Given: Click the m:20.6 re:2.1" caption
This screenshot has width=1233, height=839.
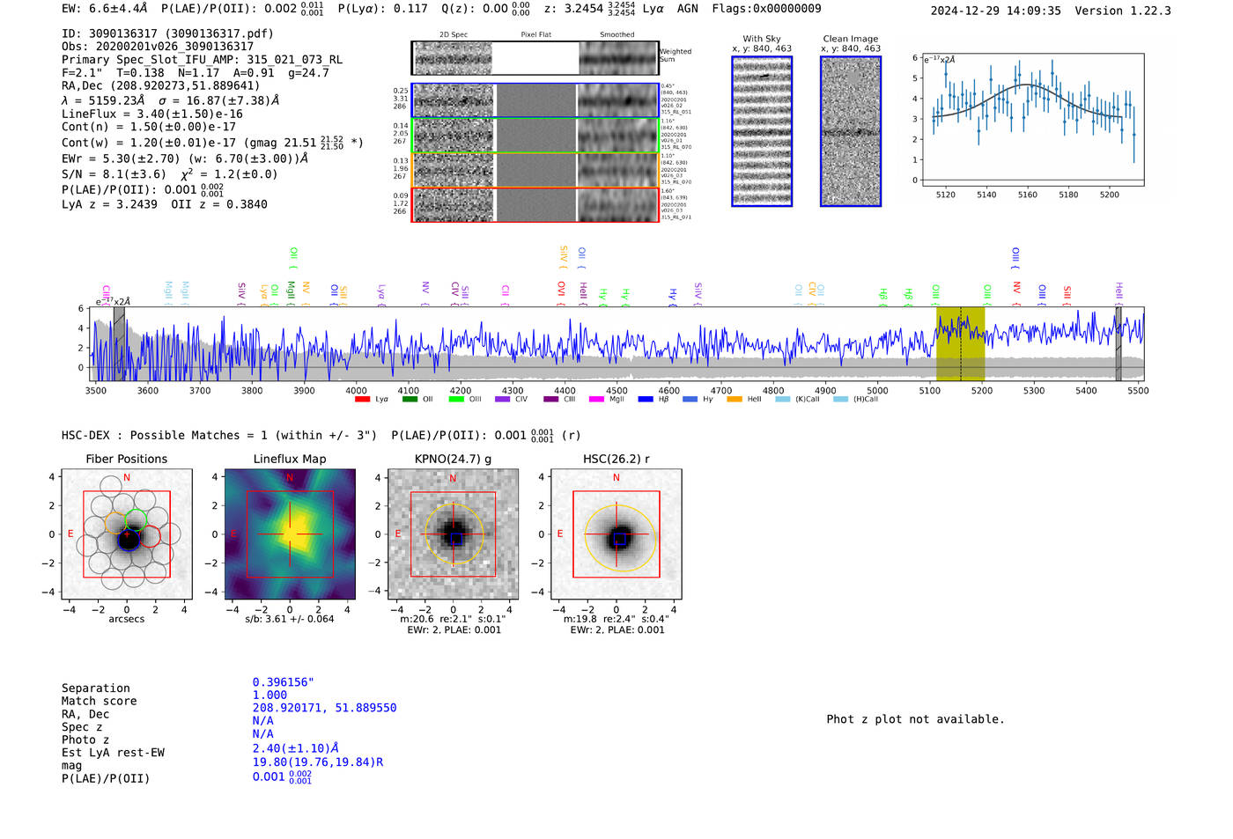Looking at the screenshot, I should point(453,619).
